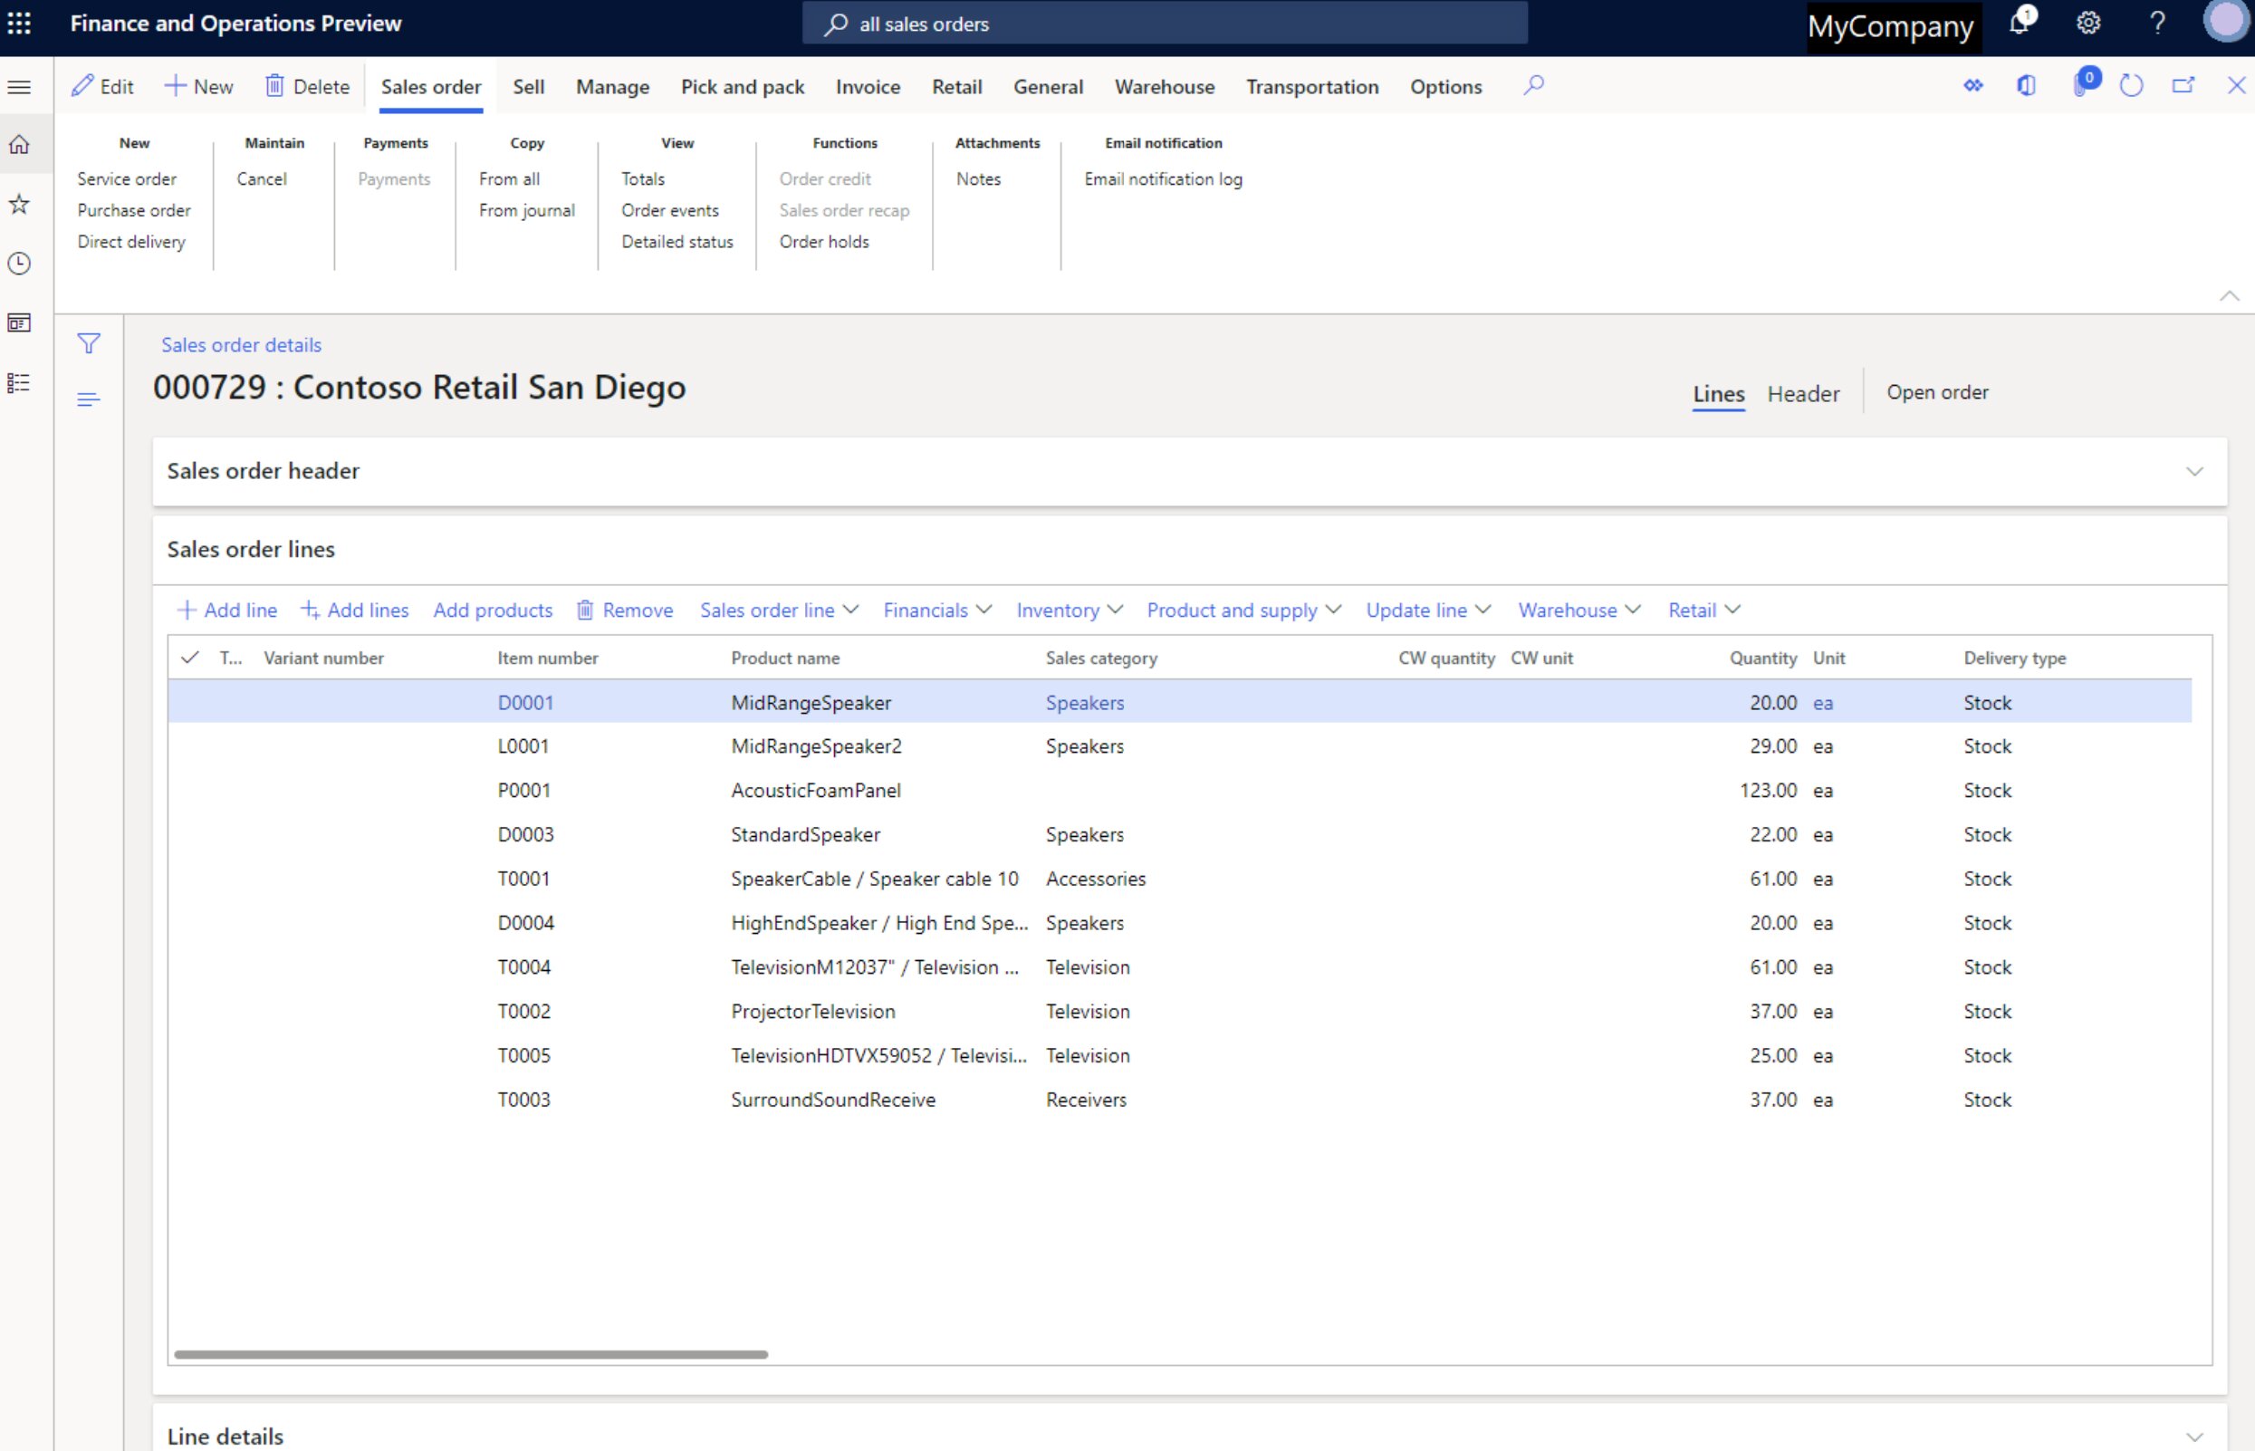Screen dimensions: 2255x1451
Task: Show the filter pane funnel icon
Action: point(89,344)
